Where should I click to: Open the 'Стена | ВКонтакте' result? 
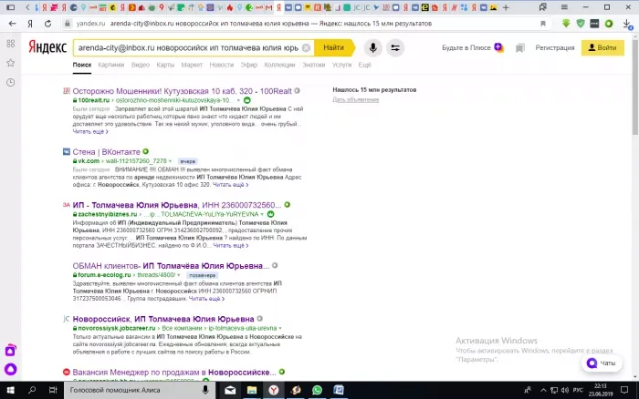tap(106, 152)
